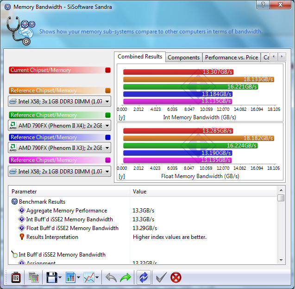295x289 pixels.
Task: Click the 'Higher index values are better.' text
Action: 169,237
